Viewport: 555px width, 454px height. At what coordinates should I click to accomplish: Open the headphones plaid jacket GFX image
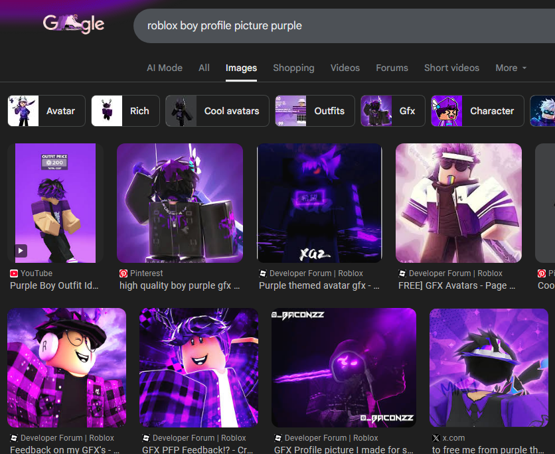click(66, 368)
